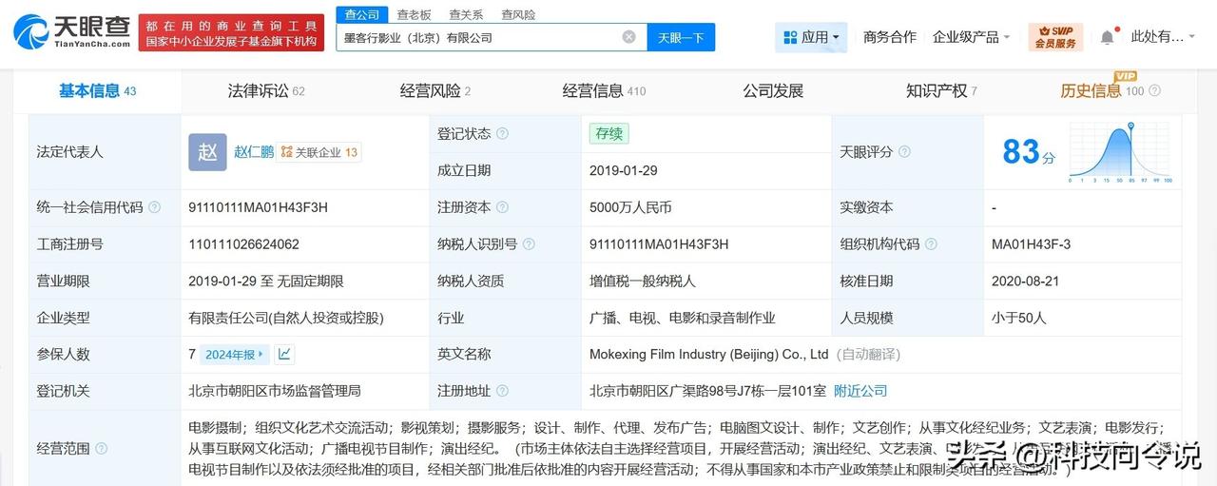Click organization code MA01H43F-3
The image size is (1217, 486).
(1031, 244)
